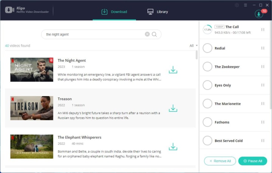The image size is (272, 173).
Task: Click the download queue scrollbar
Action: (x=270, y=65)
